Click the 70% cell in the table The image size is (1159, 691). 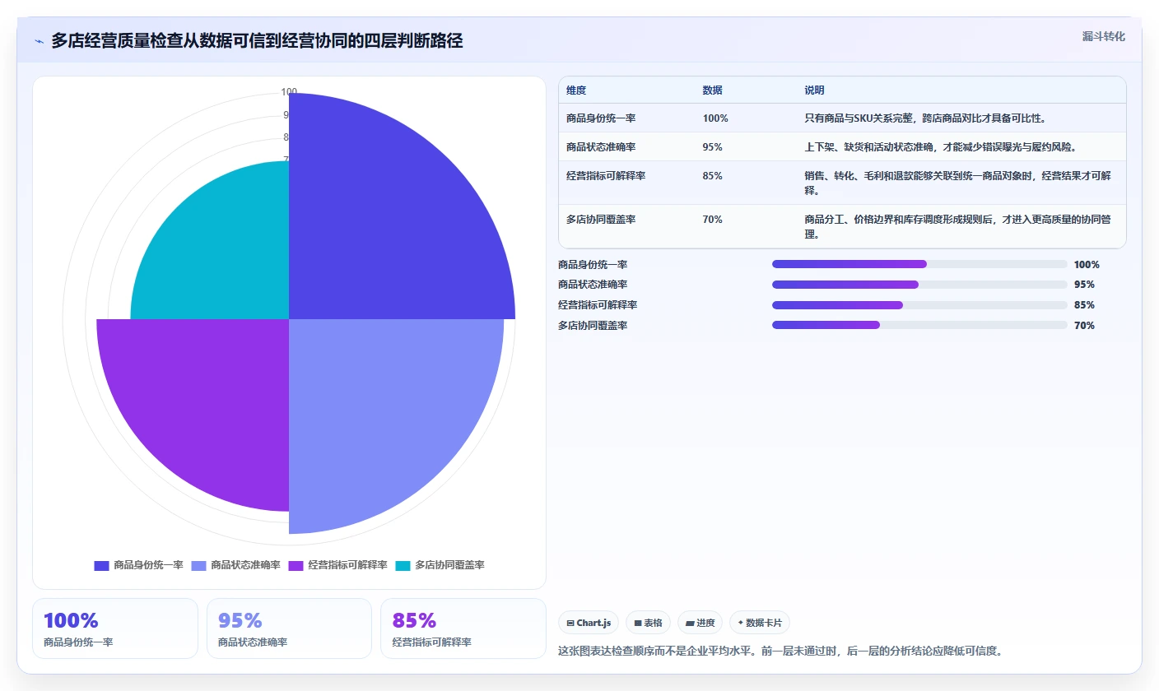pyautogui.click(x=713, y=220)
